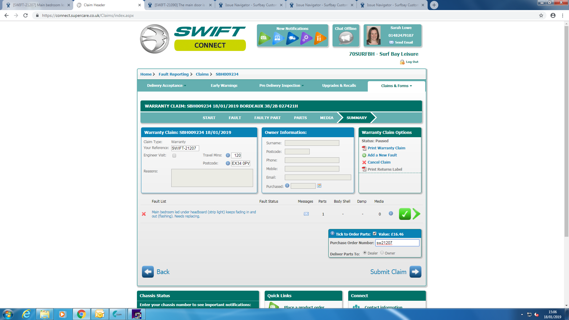
Task: Open the Purchased date calendar picker
Action: tap(319, 186)
